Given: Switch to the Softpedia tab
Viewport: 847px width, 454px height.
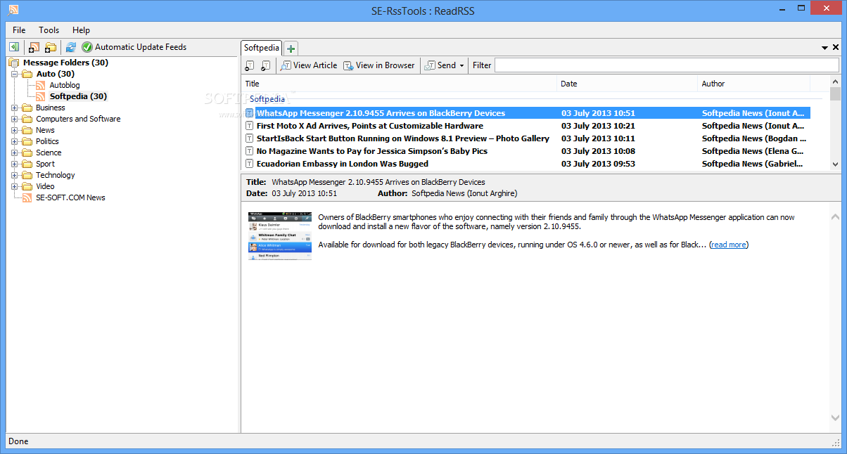Looking at the screenshot, I should pos(262,48).
